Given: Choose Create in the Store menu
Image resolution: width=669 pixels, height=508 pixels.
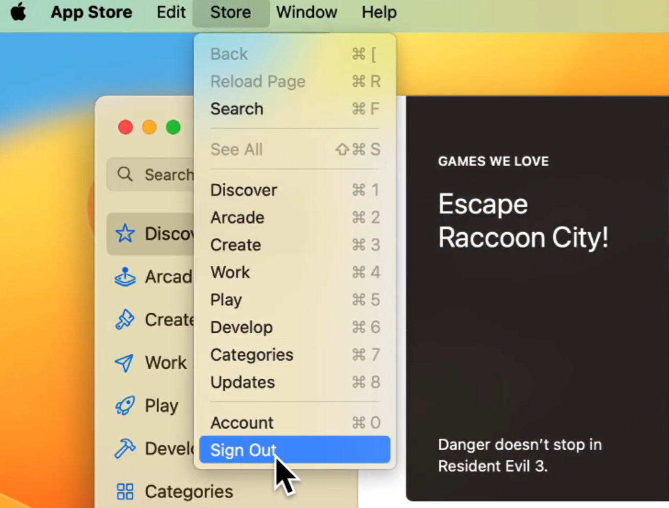Looking at the screenshot, I should click(x=295, y=245).
